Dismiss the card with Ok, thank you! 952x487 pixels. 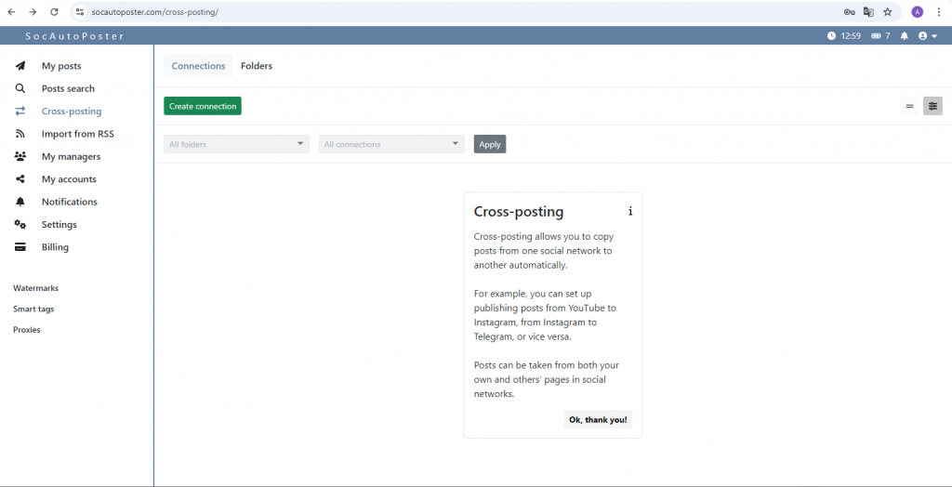598,420
